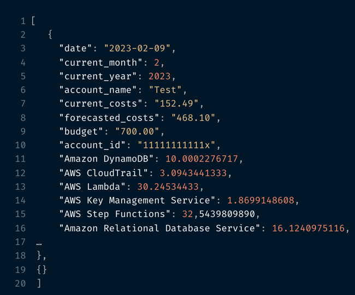This screenshot has width=355, height=295.
Task: Click the "current_month" key
Action: tap(100, 62)
